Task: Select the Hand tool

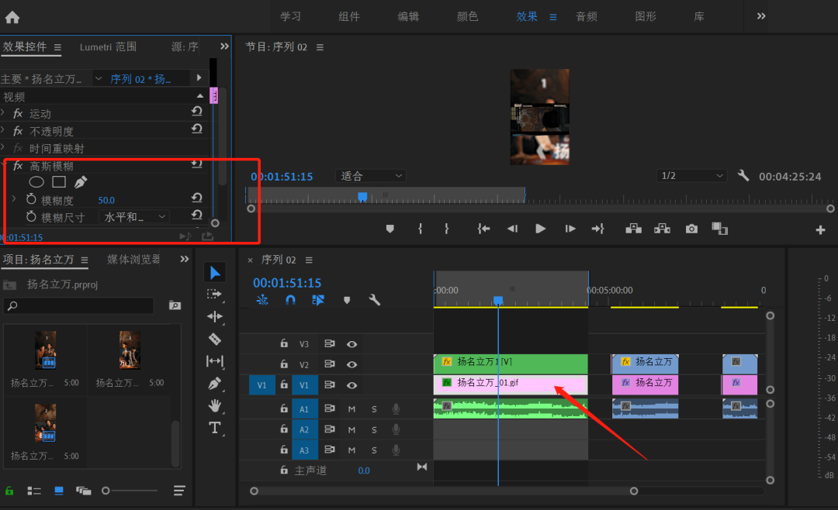Action: [215, 405]
